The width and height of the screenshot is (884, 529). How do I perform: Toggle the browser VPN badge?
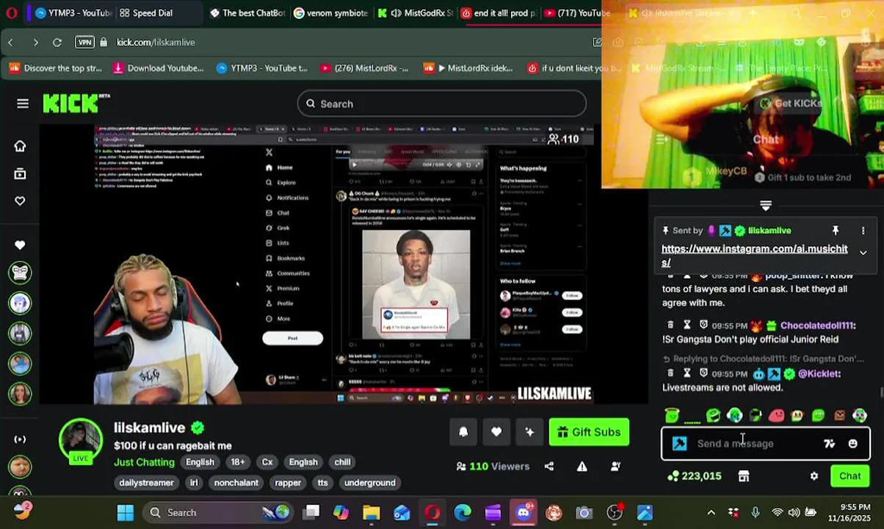[84, 43]
